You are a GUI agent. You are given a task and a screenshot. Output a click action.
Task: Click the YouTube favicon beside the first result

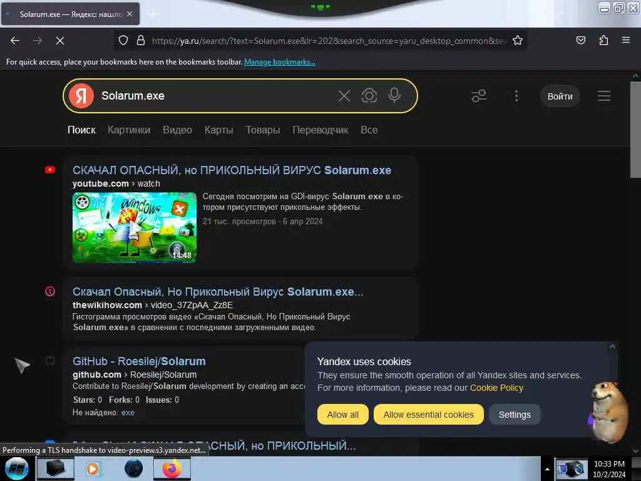point(50,170)
